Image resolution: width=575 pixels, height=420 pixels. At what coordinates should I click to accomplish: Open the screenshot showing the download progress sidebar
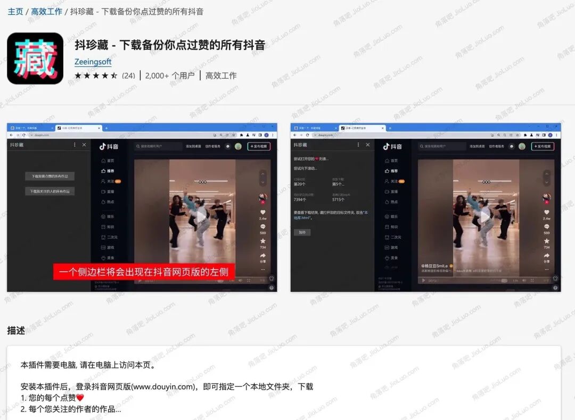coord(425,207)
